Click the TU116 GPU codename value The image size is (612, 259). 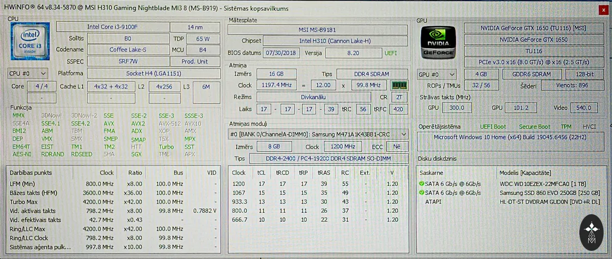point(533,51)
